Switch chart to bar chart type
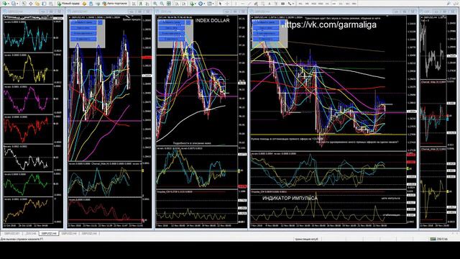This screenshot has width=460, height=259. point(134,3)
